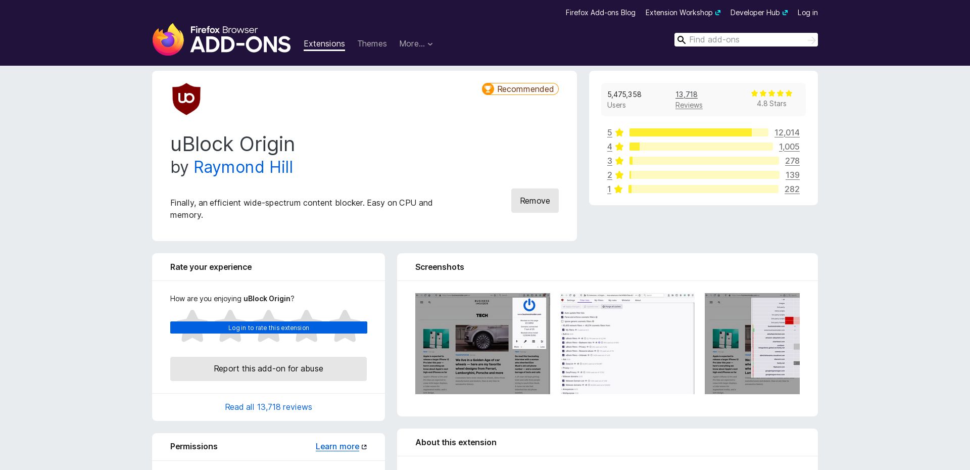The image size is (970, 470).
Task: Open the Developer Hub link
Action: point(759,13)
